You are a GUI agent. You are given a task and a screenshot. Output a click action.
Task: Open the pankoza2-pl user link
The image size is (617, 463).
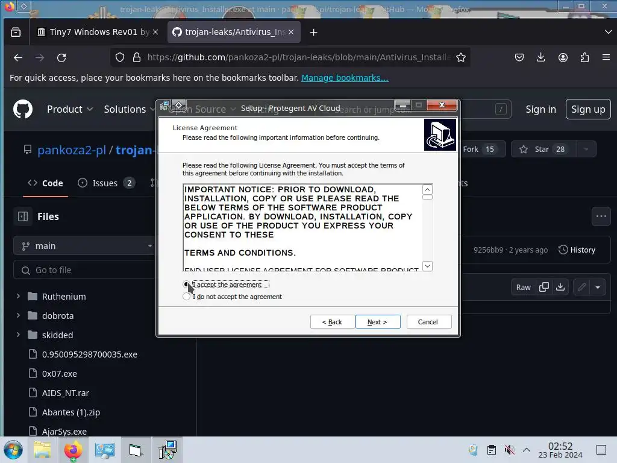[x=72, y=150]
